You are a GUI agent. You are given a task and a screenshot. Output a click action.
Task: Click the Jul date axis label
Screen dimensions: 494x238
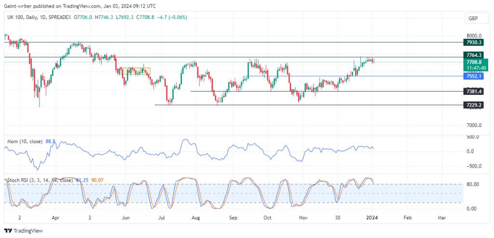pyautogui.click(x=161, y=218)
